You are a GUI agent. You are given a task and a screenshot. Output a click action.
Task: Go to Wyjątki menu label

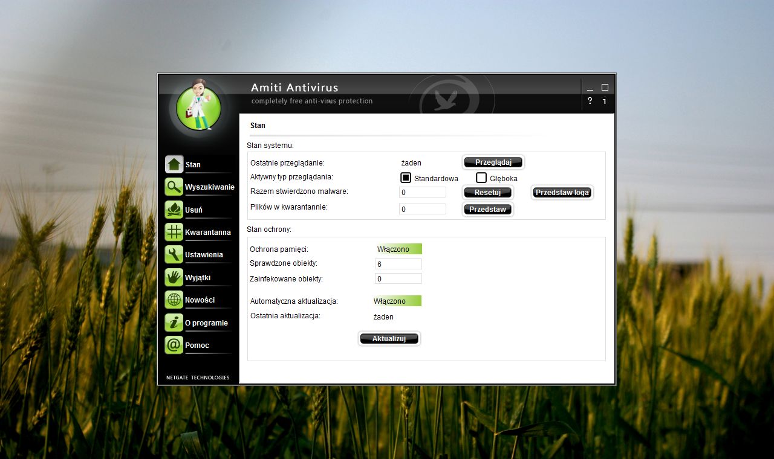tap(198, 278)
